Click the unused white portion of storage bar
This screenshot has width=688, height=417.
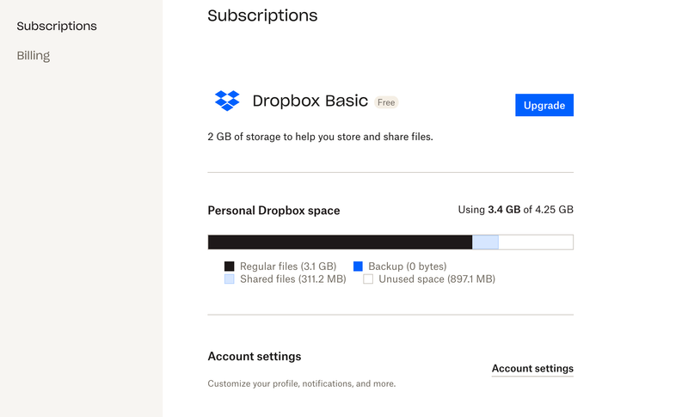click(535, 242)
